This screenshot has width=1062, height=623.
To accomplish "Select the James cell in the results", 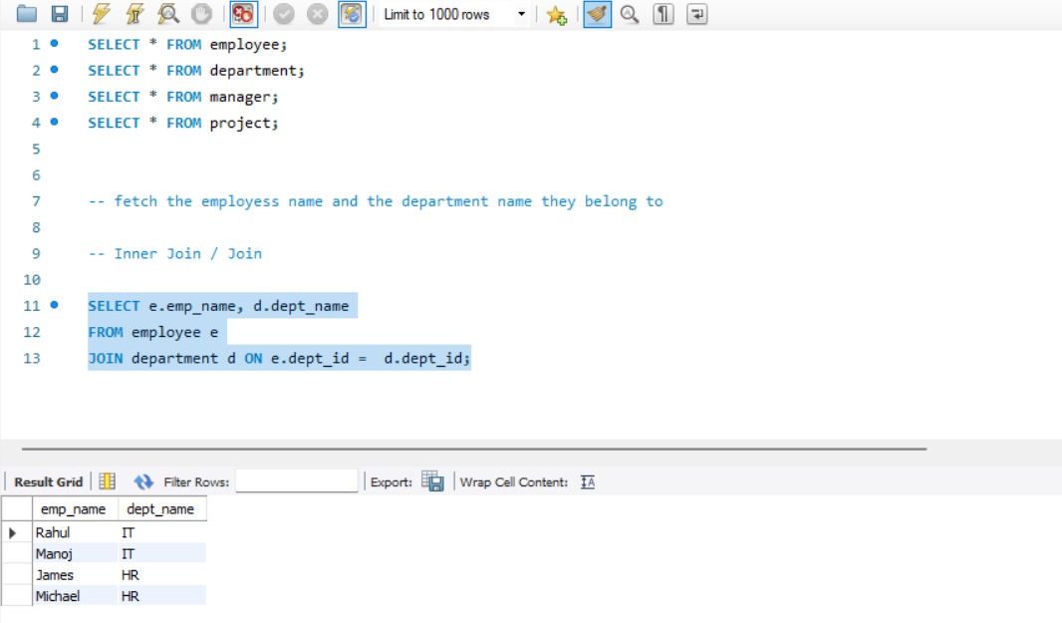I will click(x=75, y=575).
